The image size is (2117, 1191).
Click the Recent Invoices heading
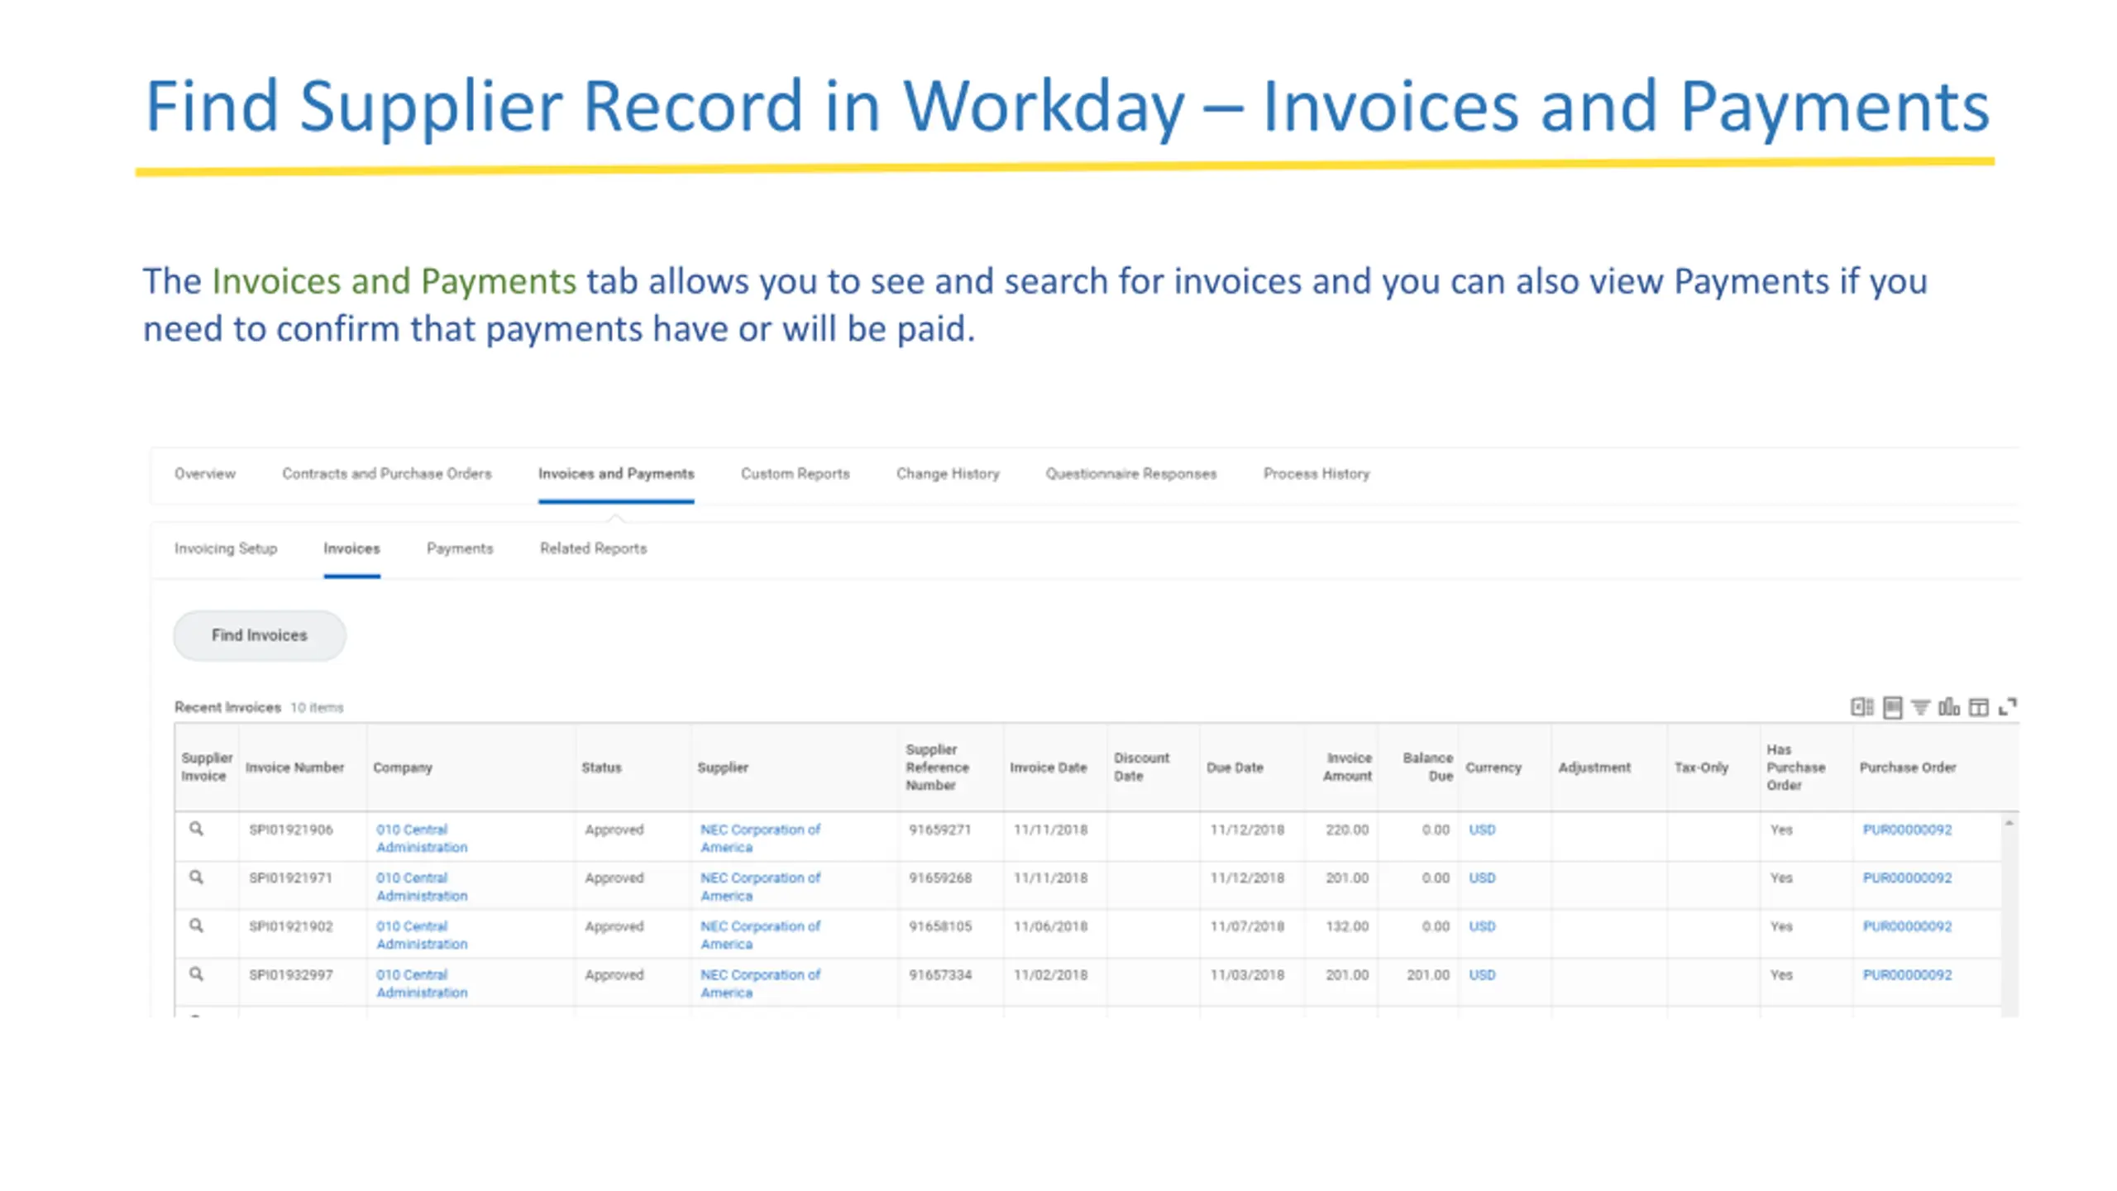pyautogui.click(x=227, y=707)
